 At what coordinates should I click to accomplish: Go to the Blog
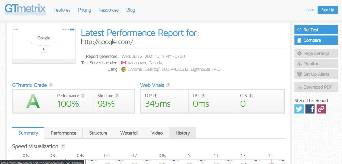click(130, 10)
